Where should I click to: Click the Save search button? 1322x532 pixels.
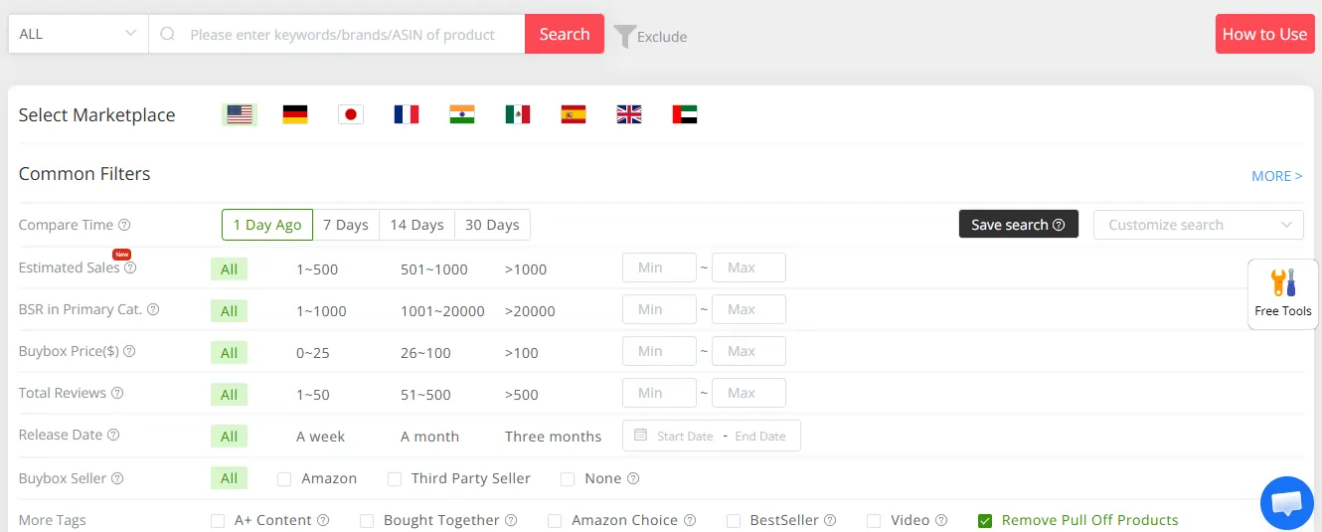click(x=1019, y=225)
